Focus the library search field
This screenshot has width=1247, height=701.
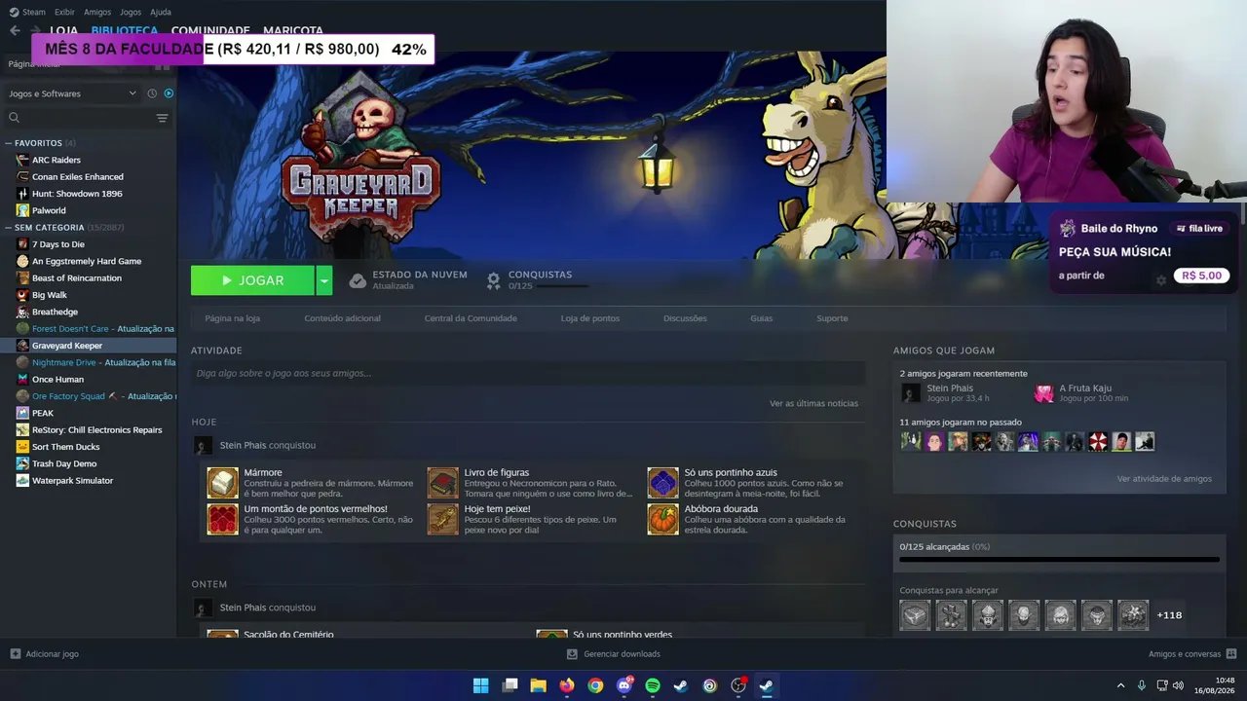point(80,118)
